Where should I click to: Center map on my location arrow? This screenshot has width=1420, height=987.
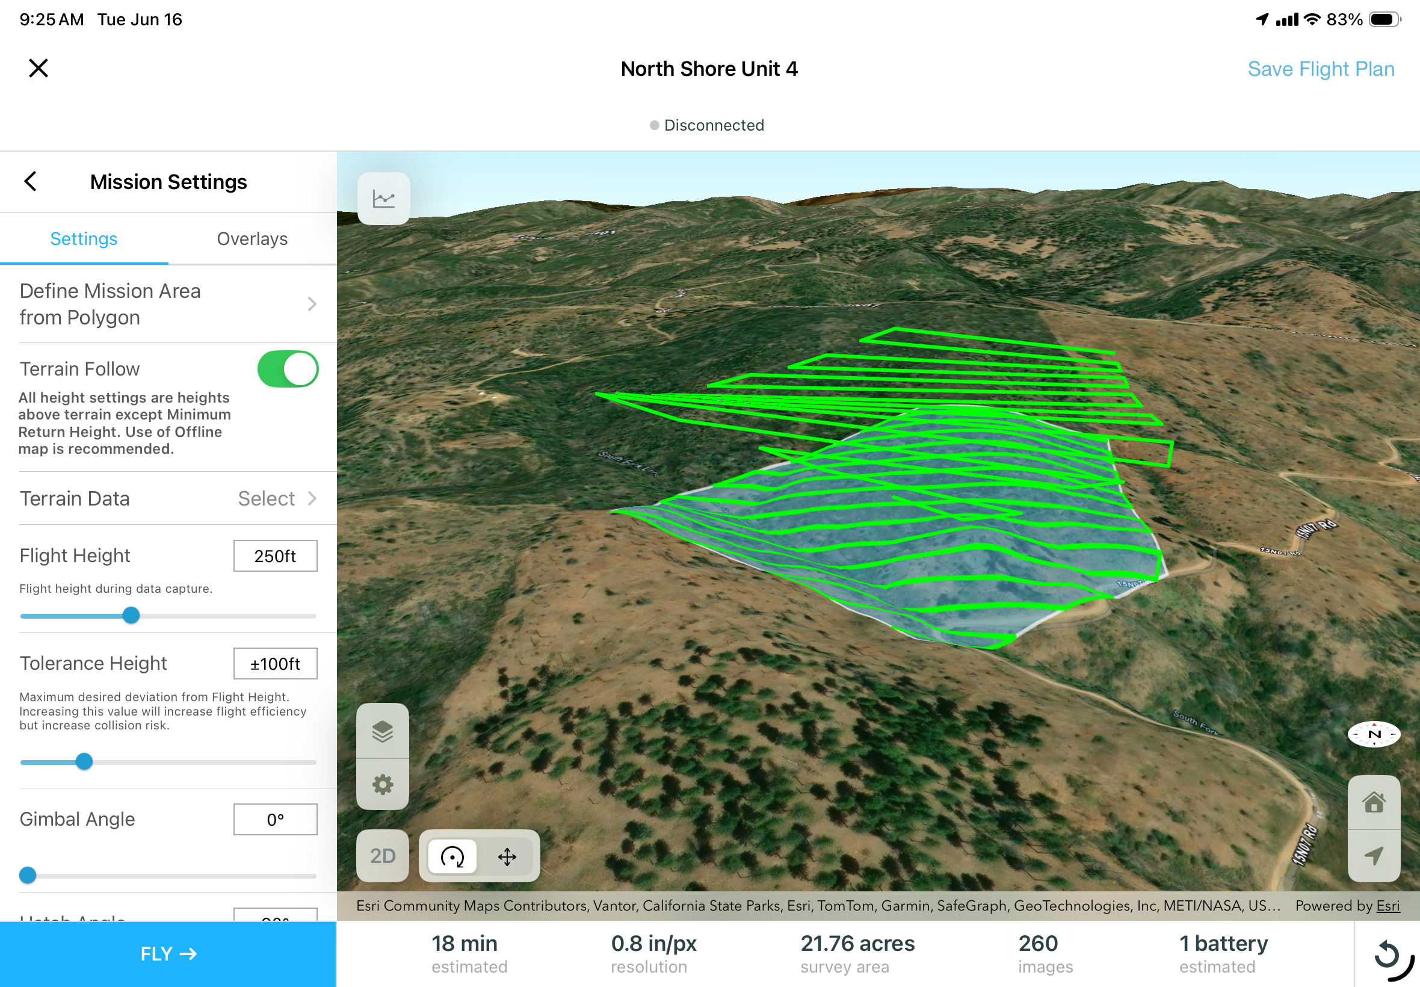pyautogui.click(x=1374, y=856)
